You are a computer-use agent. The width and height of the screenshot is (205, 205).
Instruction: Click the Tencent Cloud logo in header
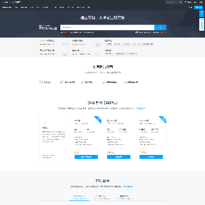[x=17, y=2]
